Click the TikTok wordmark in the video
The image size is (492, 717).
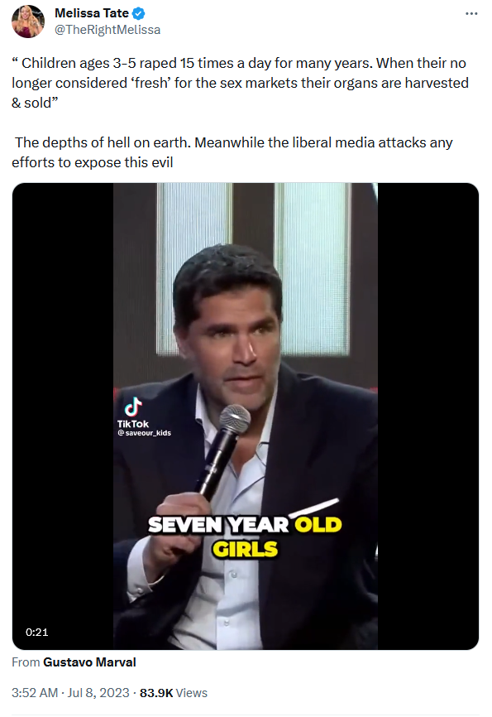(x=133, y=424)
